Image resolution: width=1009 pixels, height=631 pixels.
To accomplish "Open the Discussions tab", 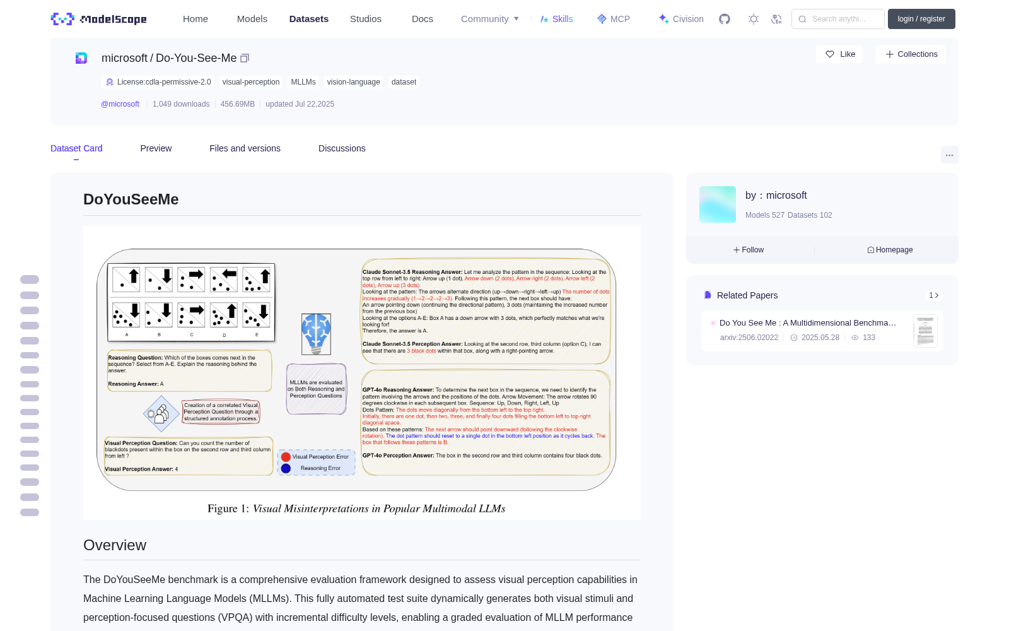I will pos(342,148).
